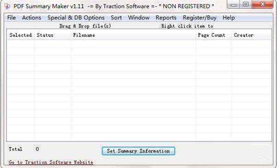Open Special & DB Options menu
This screenshot has height=168, width=277.
pyautogui.click(x=76, y=18)
